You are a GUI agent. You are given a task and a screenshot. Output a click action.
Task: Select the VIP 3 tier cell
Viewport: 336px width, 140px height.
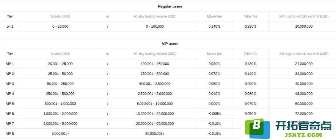coord(10,84)
